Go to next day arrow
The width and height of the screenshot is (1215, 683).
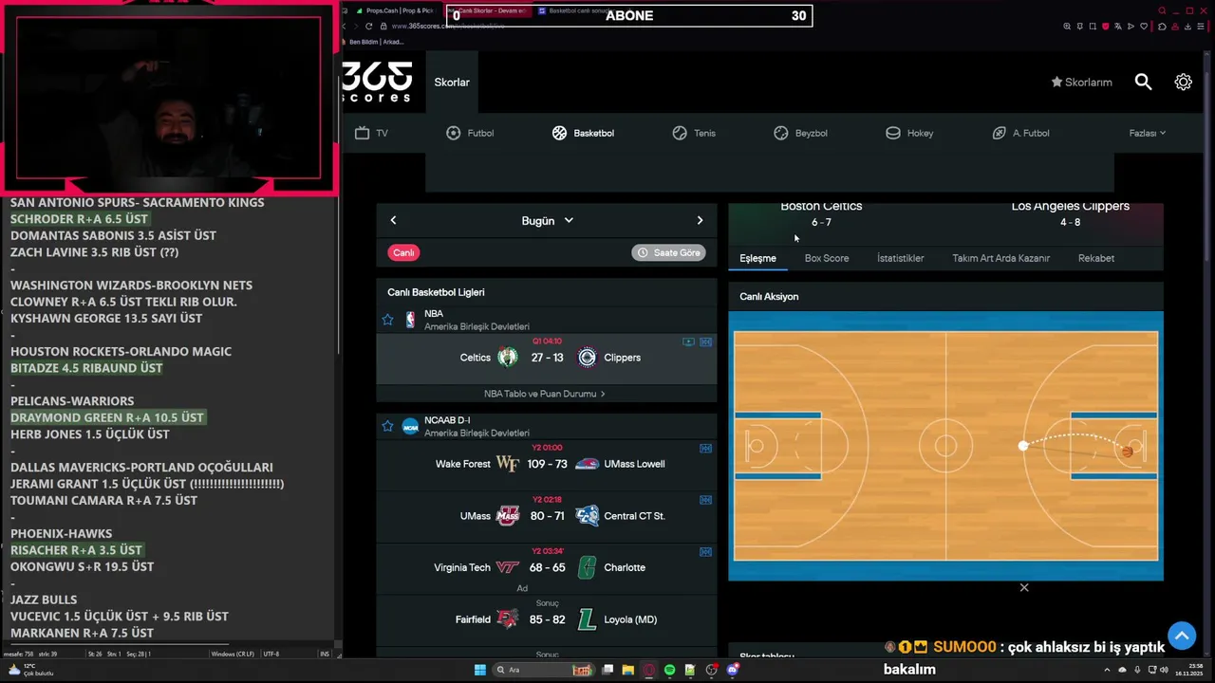(700, 220)
